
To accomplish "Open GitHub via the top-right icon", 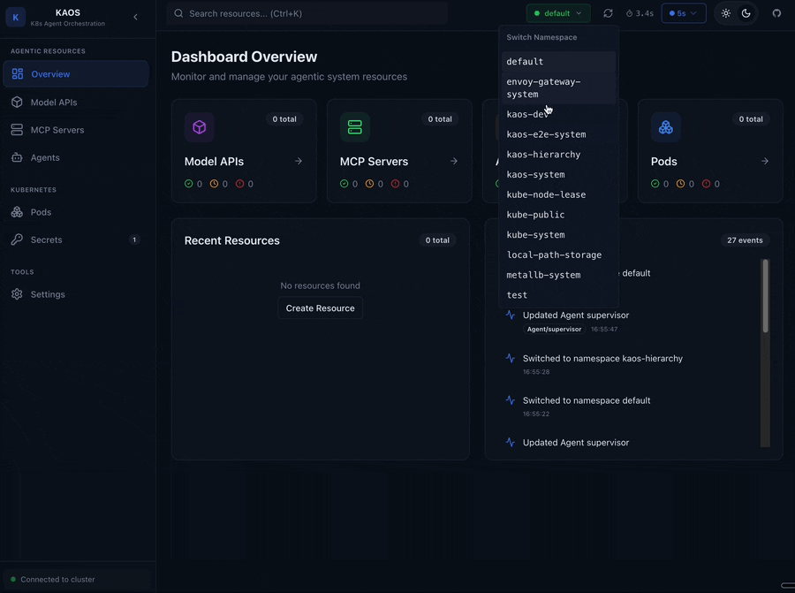I will [x=776, y=12].
